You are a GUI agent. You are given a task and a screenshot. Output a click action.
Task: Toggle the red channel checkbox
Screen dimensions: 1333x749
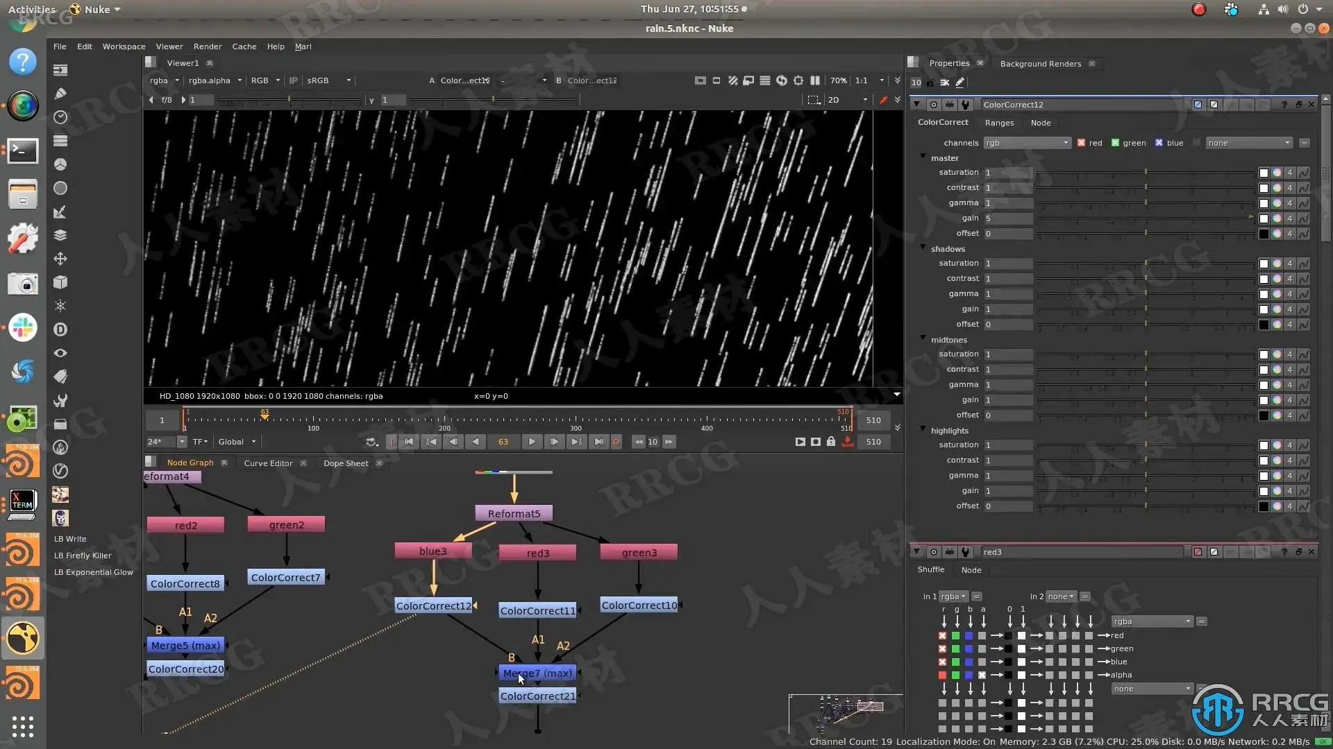1081,143
